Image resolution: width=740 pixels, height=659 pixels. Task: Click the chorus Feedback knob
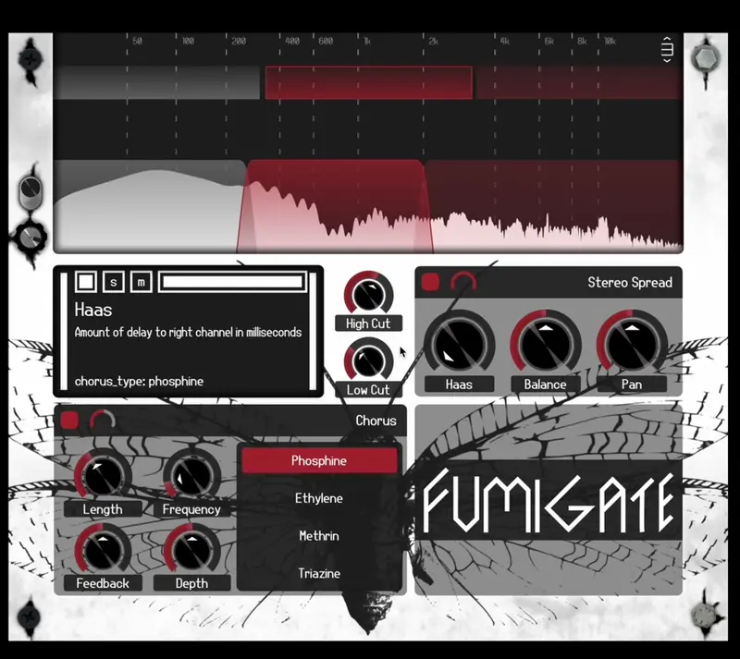102,551
